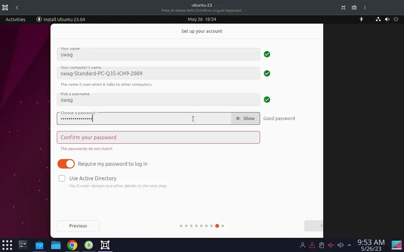Click the desktop preview thumbnail at taskbar corner
The width and height of the screenshot is (404, 252).
[x=397, y=245]
